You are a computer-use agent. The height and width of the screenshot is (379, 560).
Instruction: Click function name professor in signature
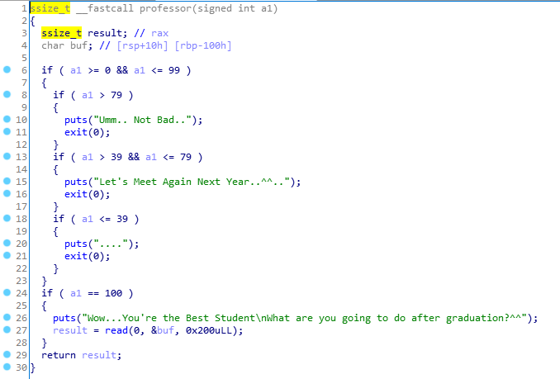[x=165, y=8]
